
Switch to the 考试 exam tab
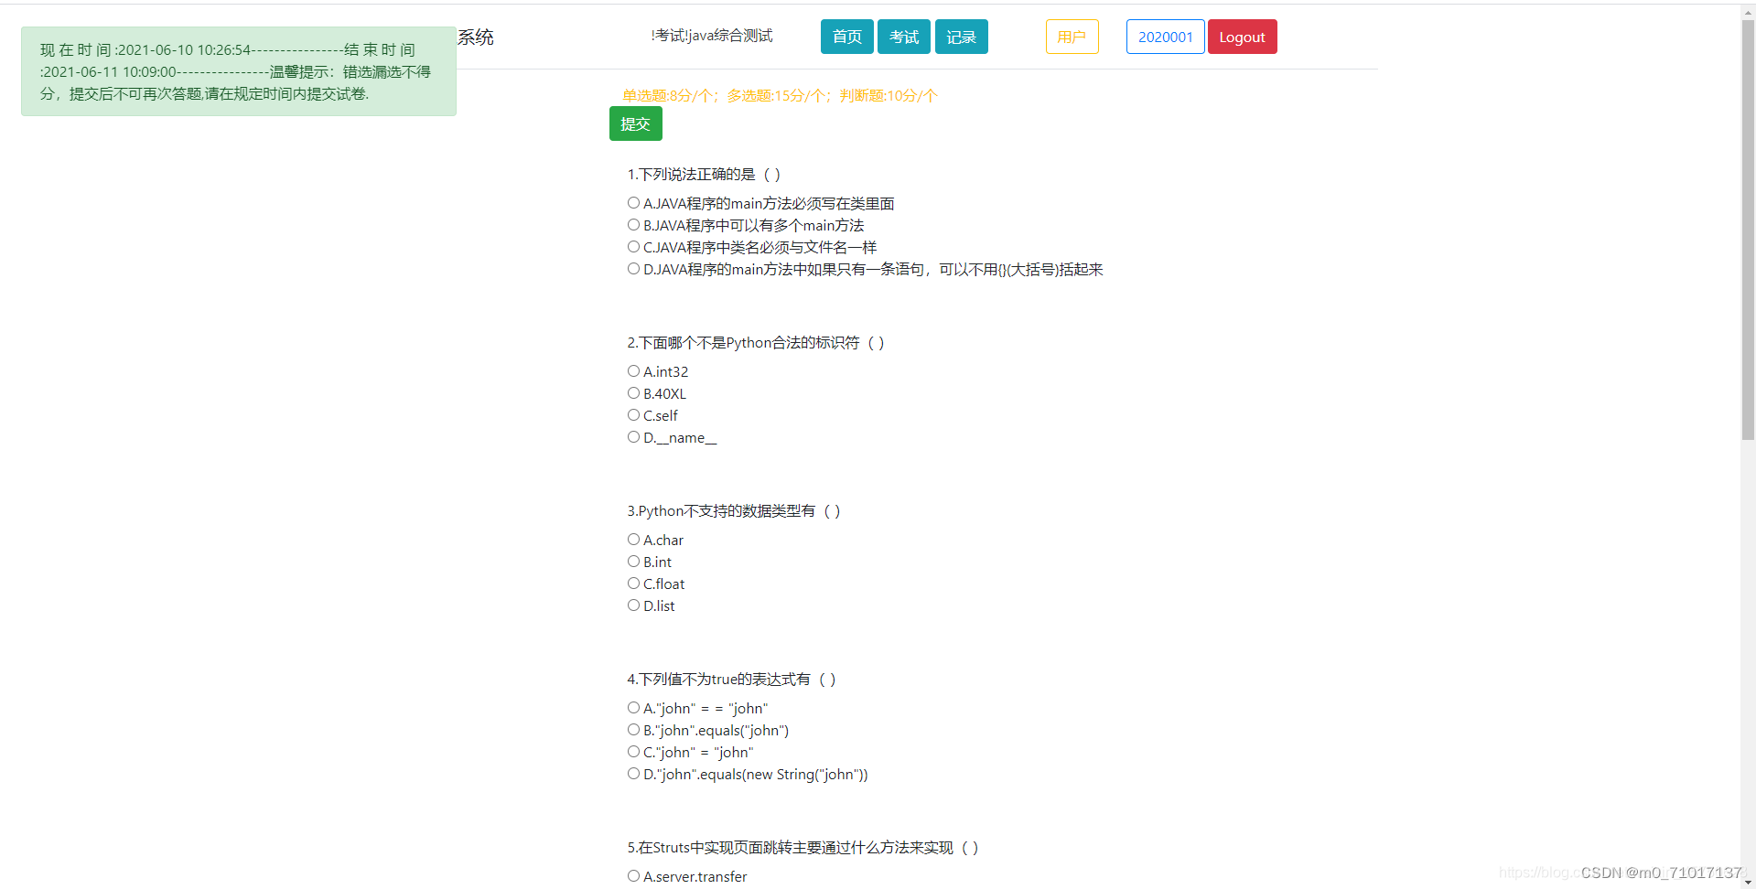pos(903,37)
